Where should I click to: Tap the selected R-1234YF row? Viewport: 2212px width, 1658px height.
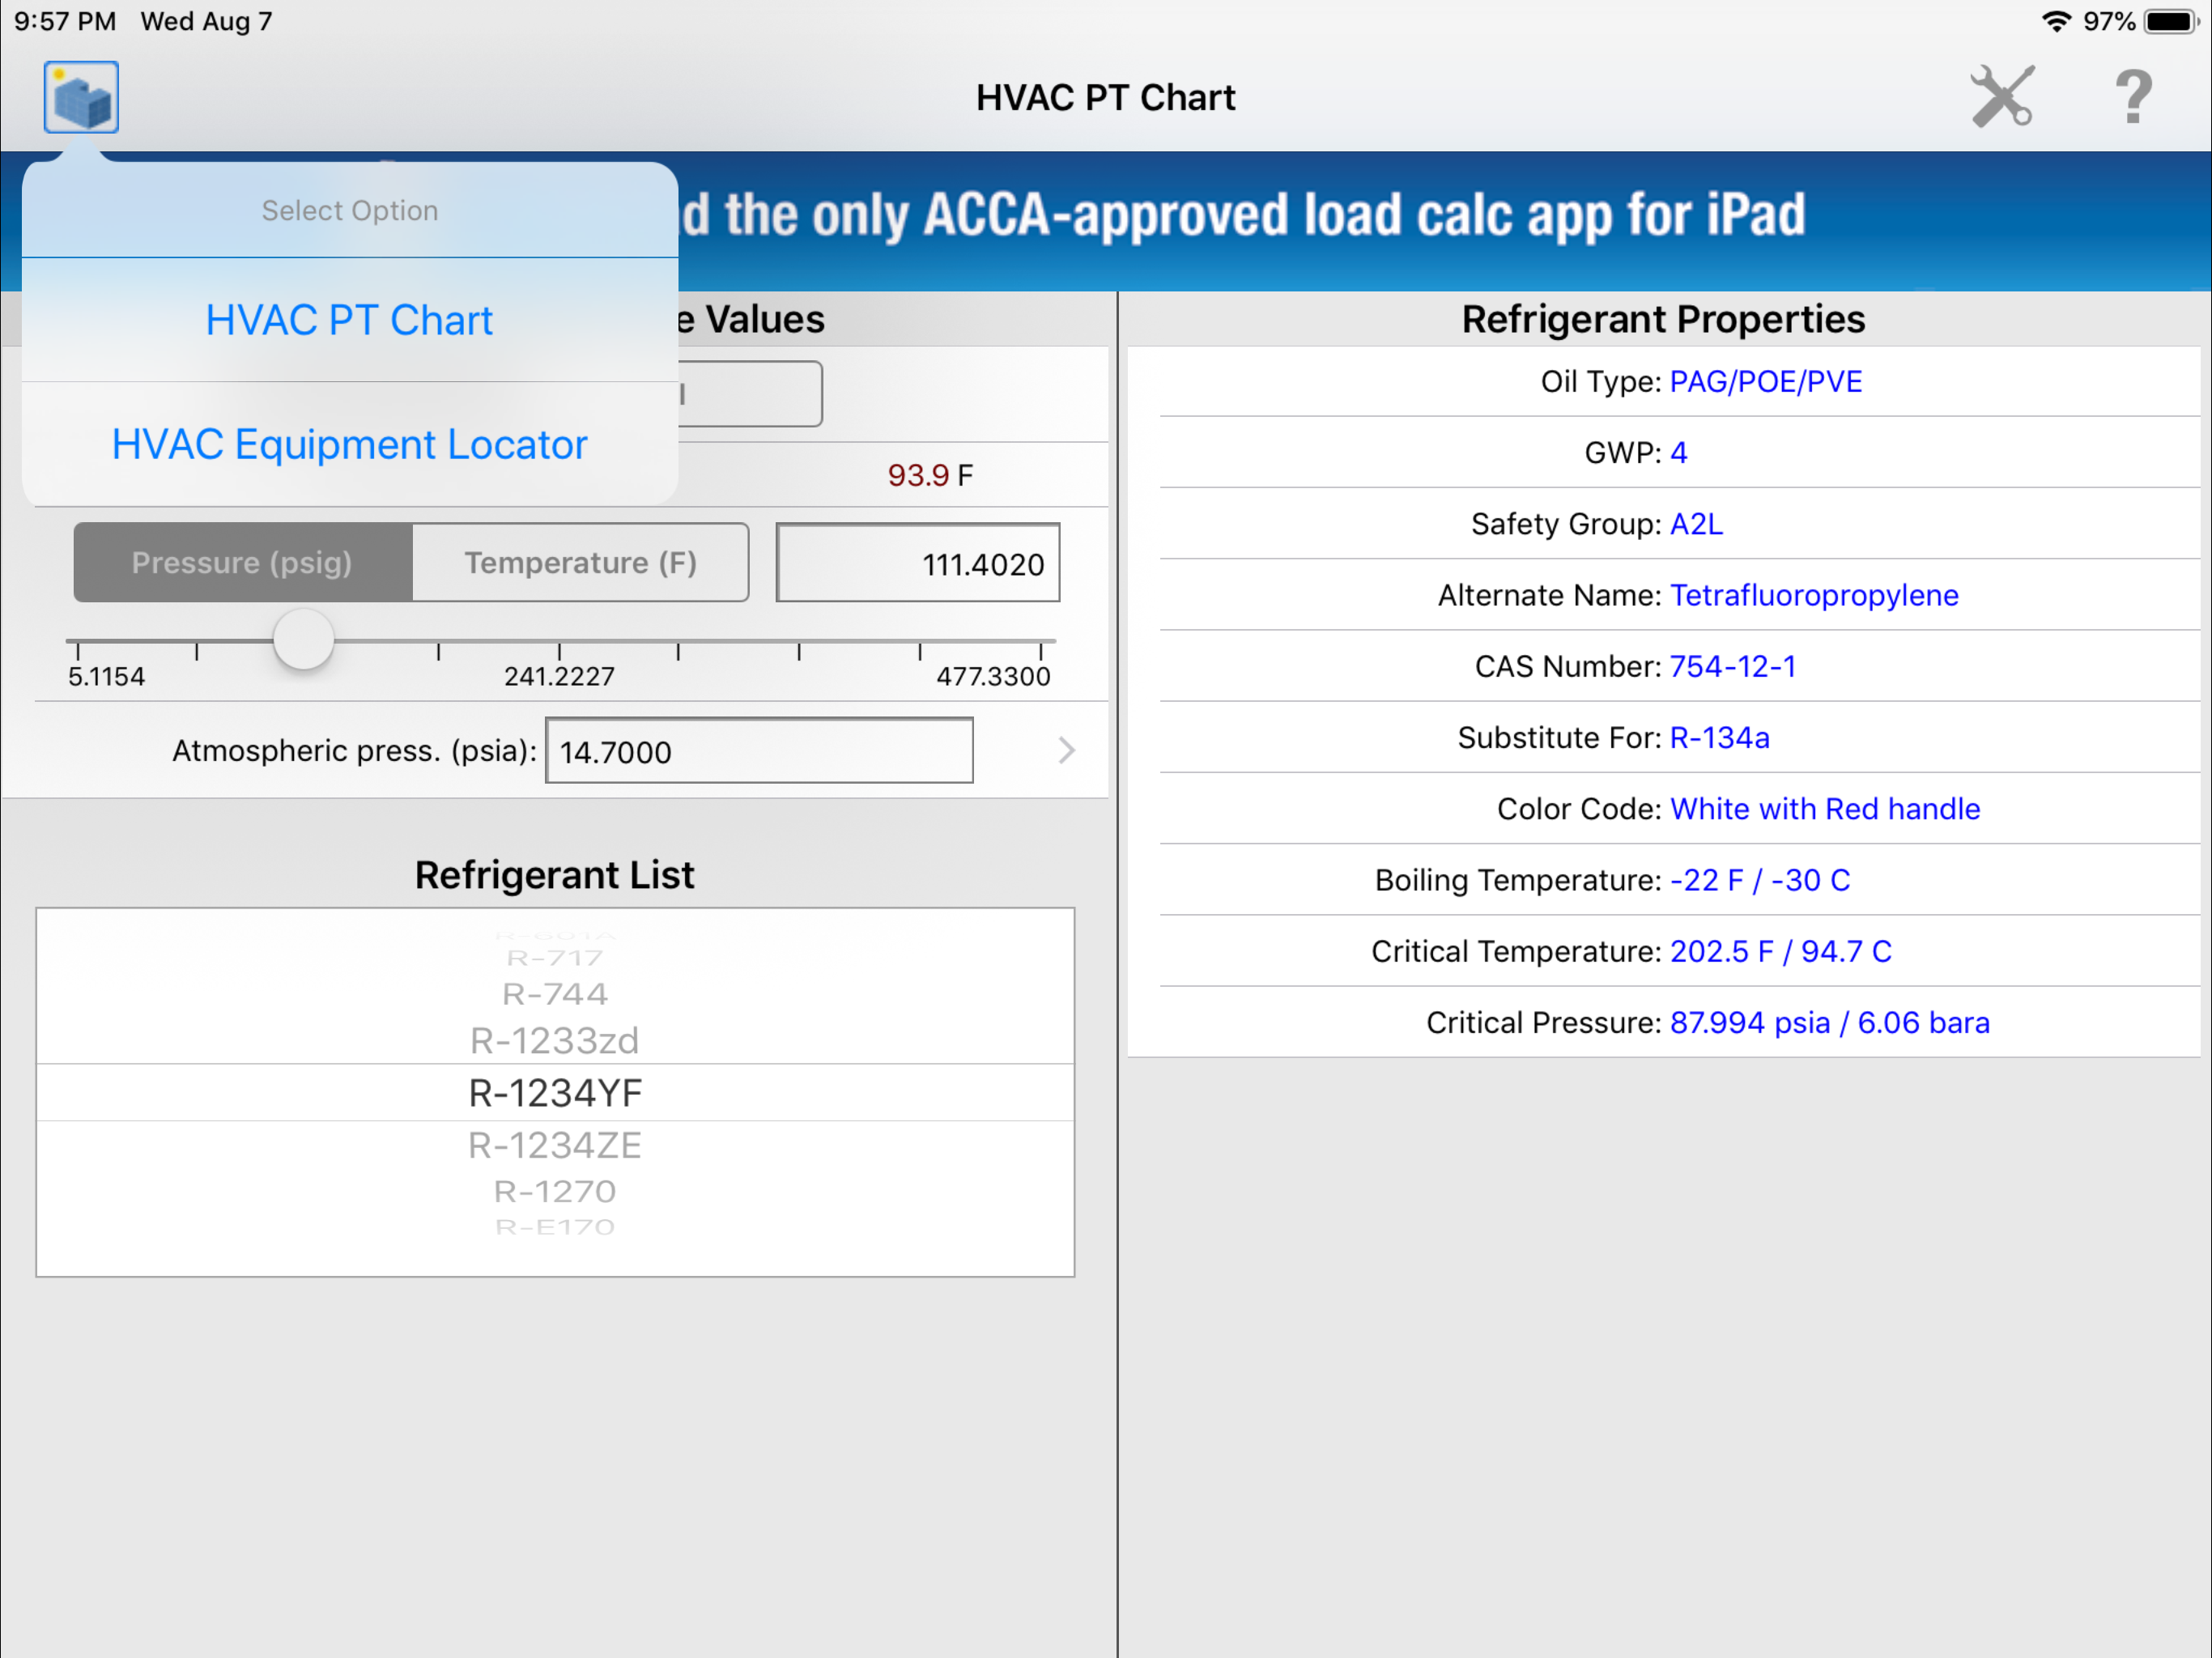click(x=555, y=1094)
